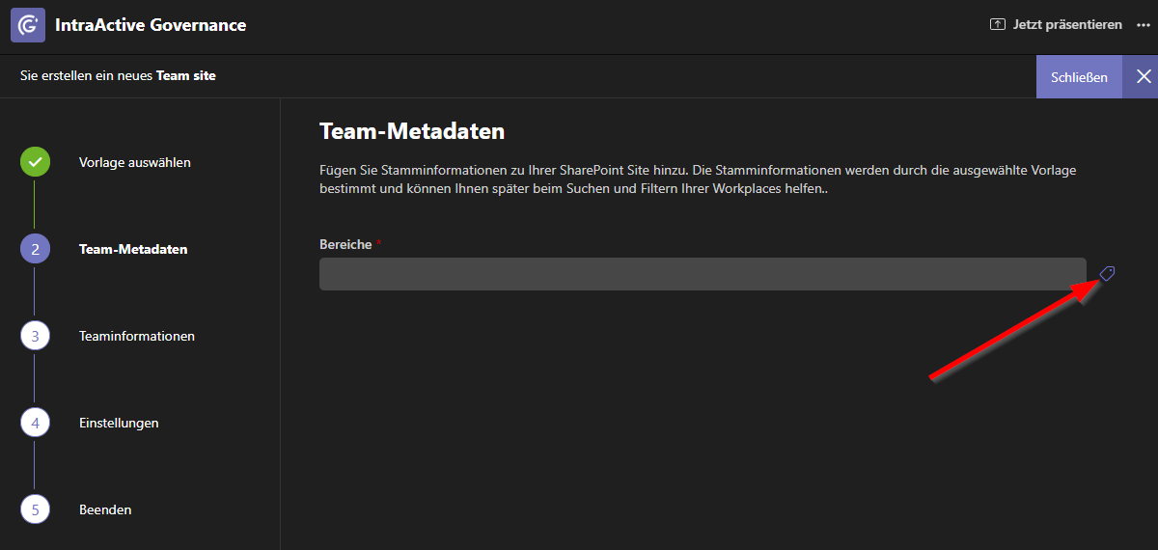Click the IntraActive Governance app logo
This screenshot has height=550, width=1158.
pyautogui.click(x=29, y=25)
